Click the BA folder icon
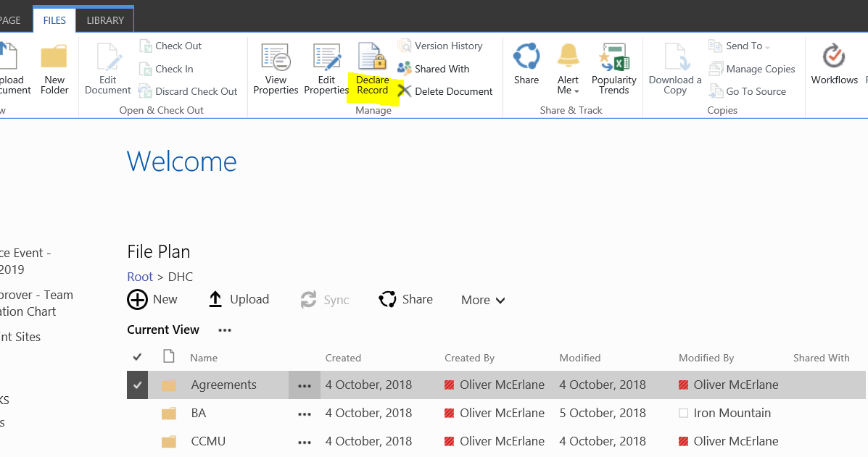This screenshot has width=868, height=457. [x=169, y=414]
